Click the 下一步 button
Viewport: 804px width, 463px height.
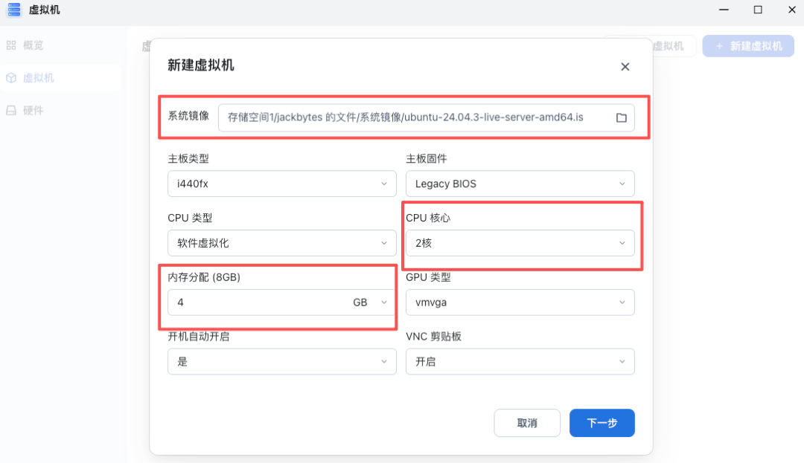pos(602,423)
